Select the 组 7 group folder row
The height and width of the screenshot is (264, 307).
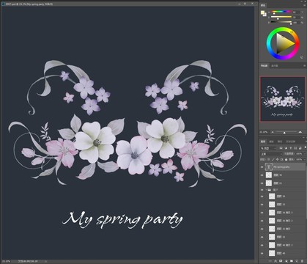coord(283,190)
